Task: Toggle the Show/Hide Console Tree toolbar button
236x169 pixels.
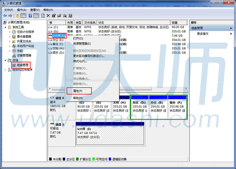Action: [x=23, y=16]
